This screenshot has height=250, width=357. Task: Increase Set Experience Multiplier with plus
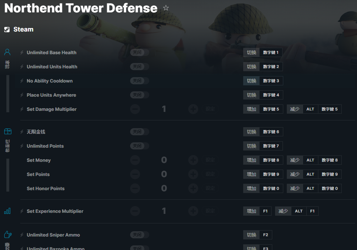pyautogui.click(x=193, y=211)
